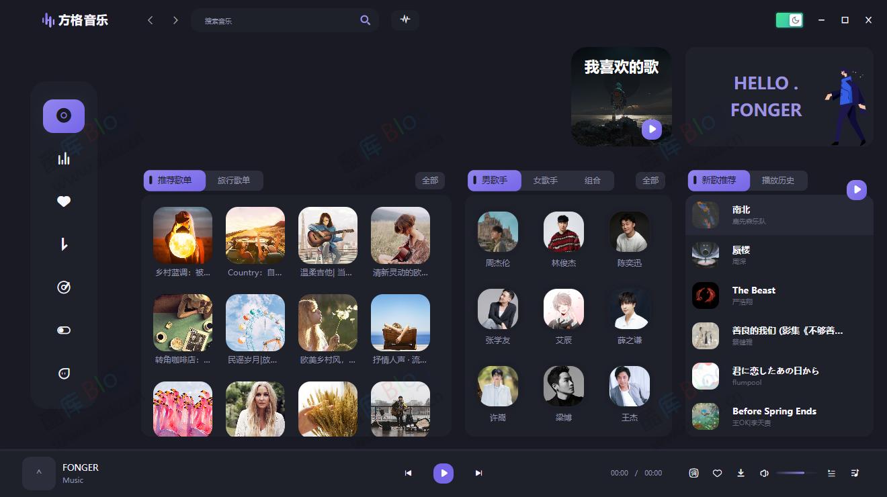
Task: Switch to the 播放历史 tab
Action: click(x=780, y=180)
